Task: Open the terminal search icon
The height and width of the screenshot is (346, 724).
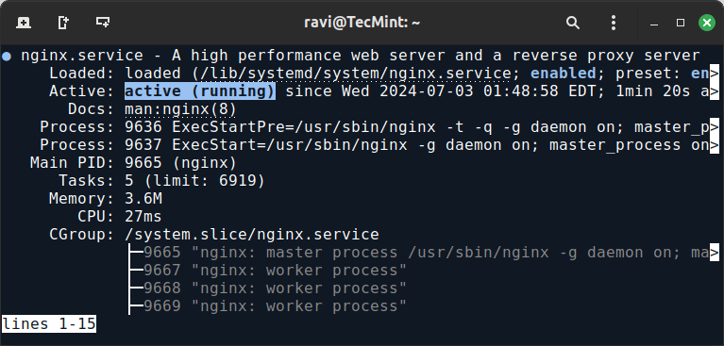Action: (x=573, y=22)
